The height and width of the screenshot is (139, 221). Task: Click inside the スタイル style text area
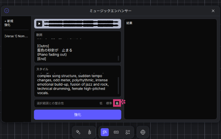point(76,84)
